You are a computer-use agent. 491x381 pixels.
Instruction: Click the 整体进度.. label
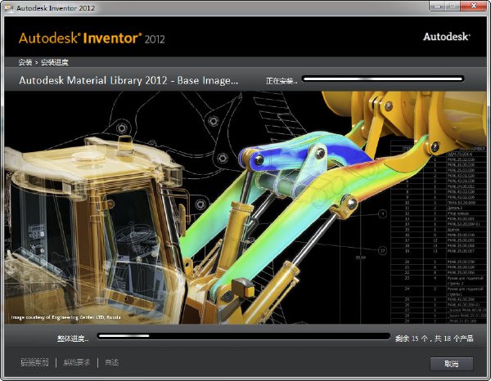tap(73, 338)
